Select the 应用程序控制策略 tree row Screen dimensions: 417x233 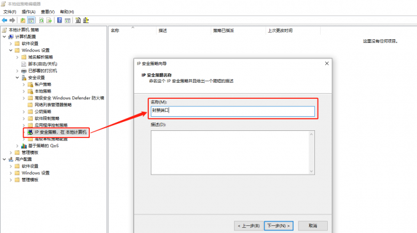(x=51, y=125)
